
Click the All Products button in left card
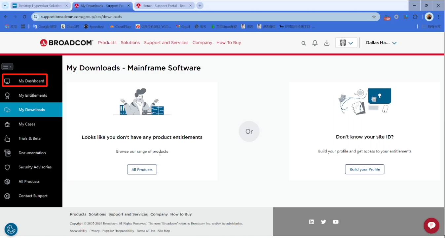[142, 170]
